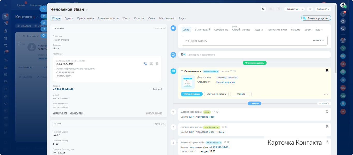Image resolution: width=353 pixels, height=155 pixels.
Task: Click the print icon on left edge
Action: 43,36
